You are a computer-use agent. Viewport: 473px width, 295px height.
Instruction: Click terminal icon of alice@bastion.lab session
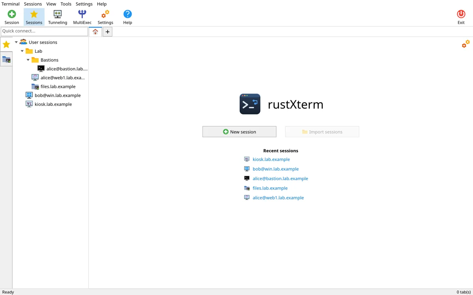(x=41, y=69)
